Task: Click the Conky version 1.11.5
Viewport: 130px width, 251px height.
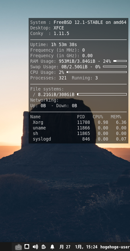Action: 61,33
